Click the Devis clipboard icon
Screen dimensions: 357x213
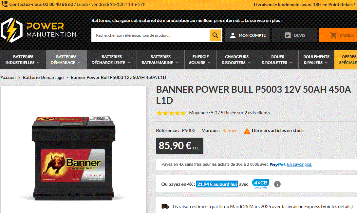[x=288, y=35]
